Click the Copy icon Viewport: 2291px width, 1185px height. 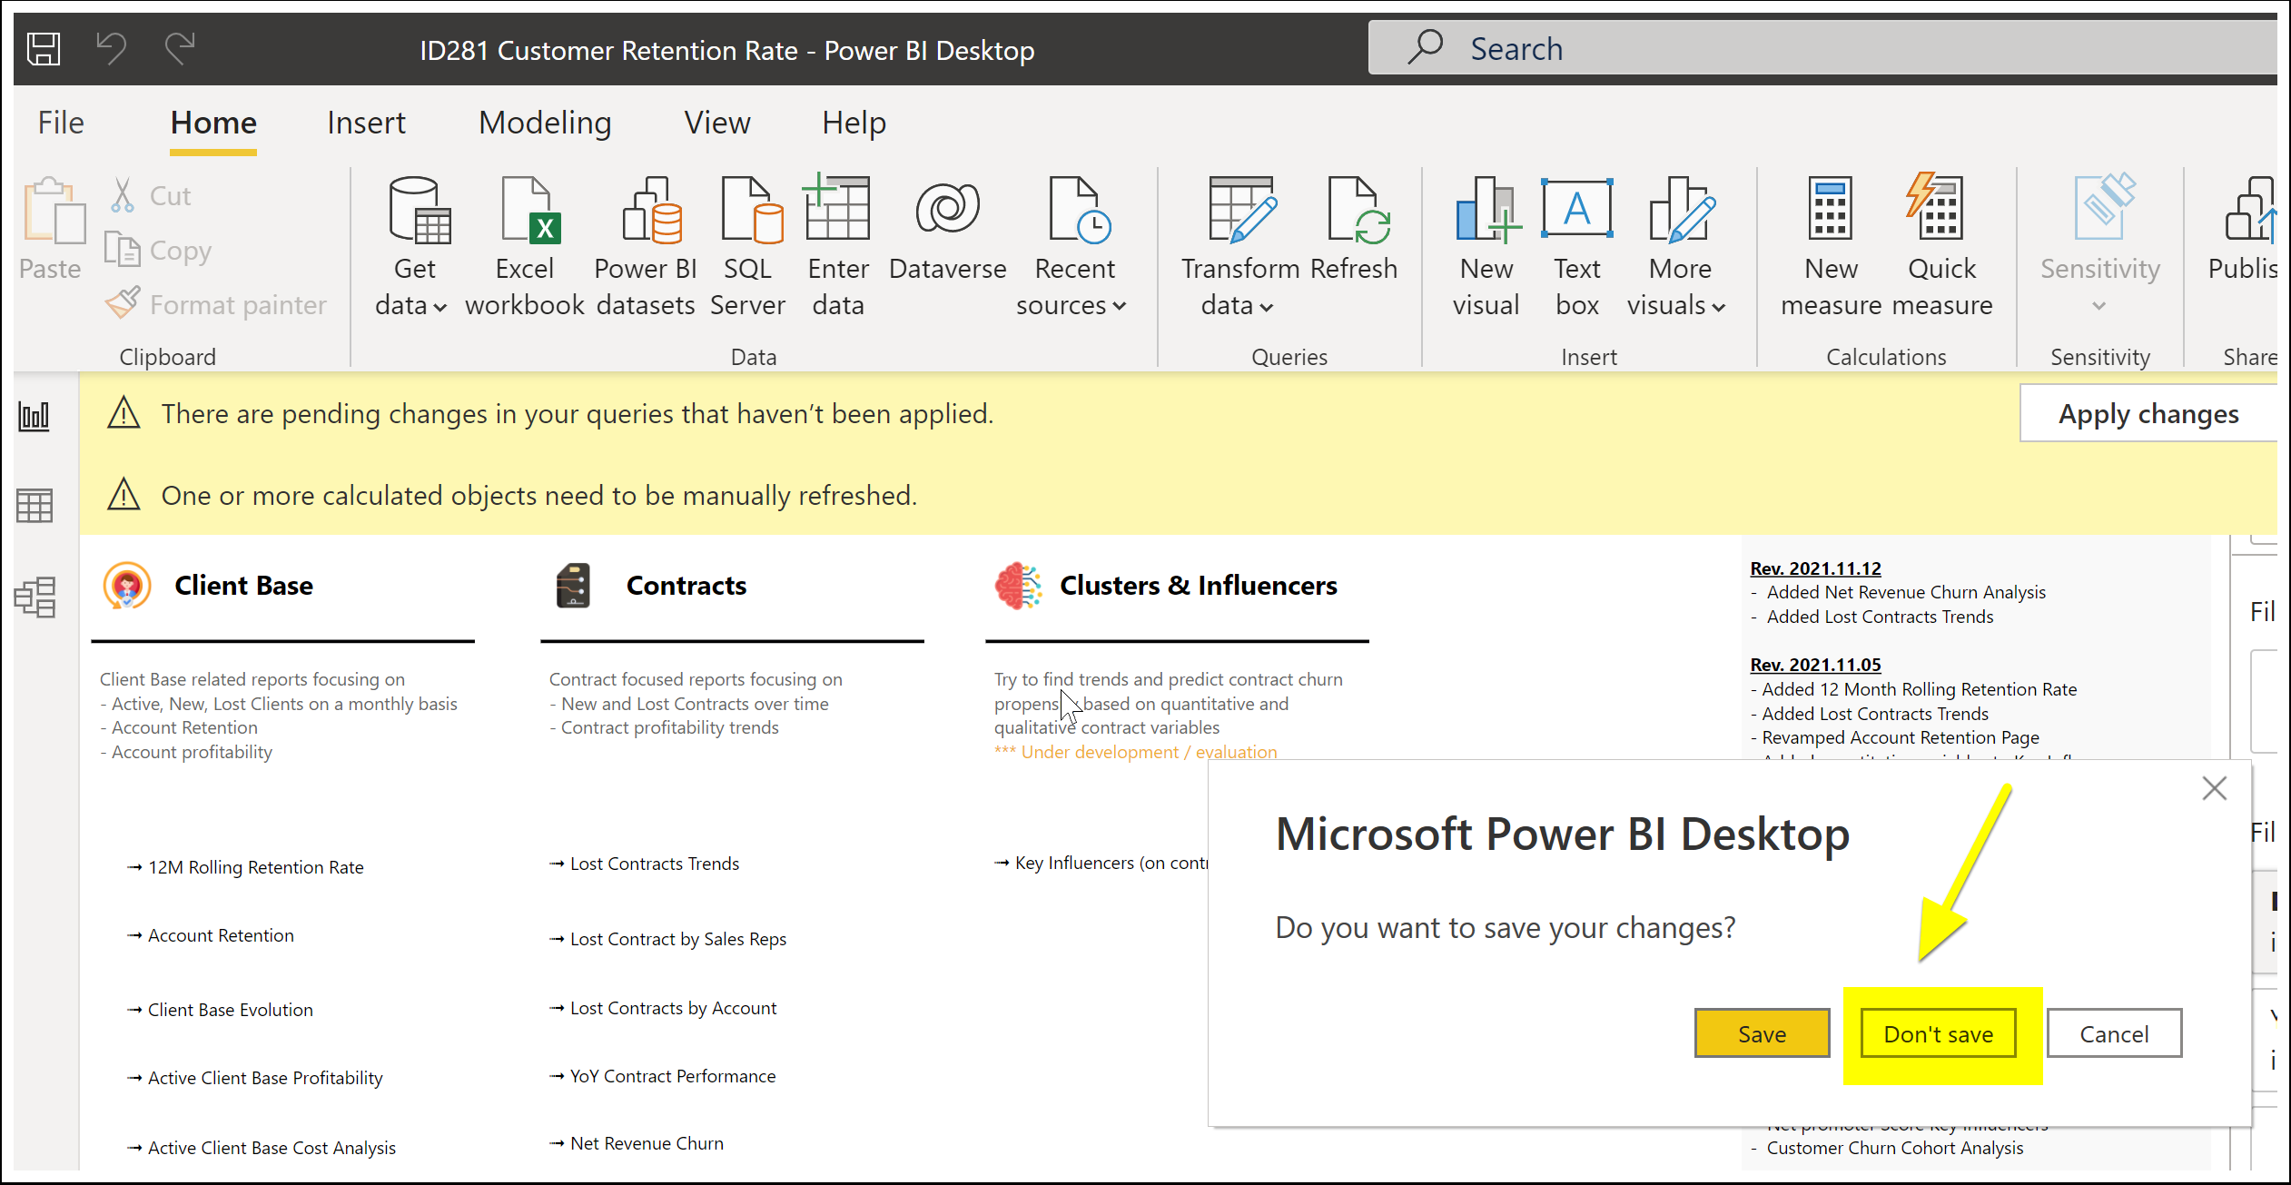[123, 249]
